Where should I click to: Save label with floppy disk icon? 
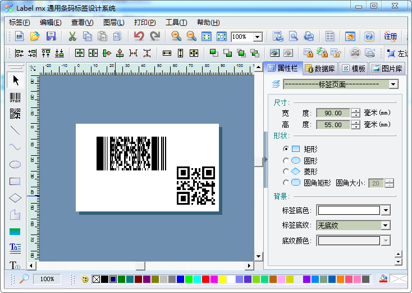51,37
